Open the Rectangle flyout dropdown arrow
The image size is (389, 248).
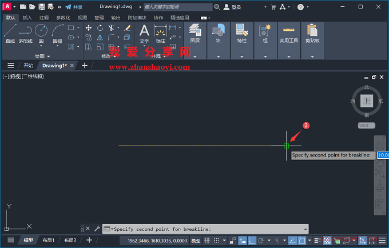(78, 28)
